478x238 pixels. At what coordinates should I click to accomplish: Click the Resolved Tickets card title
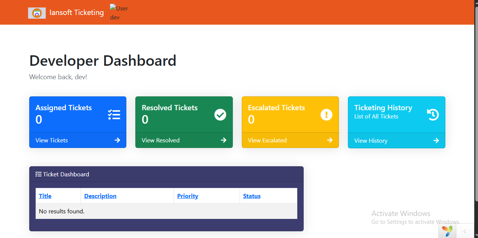pos(169,108)
